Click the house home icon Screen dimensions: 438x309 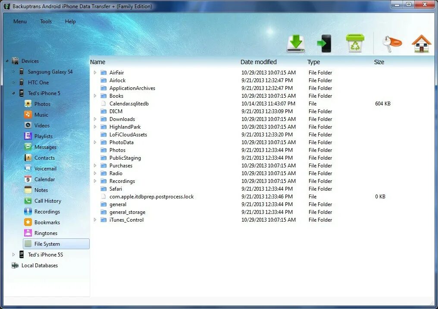click(421, 43)
